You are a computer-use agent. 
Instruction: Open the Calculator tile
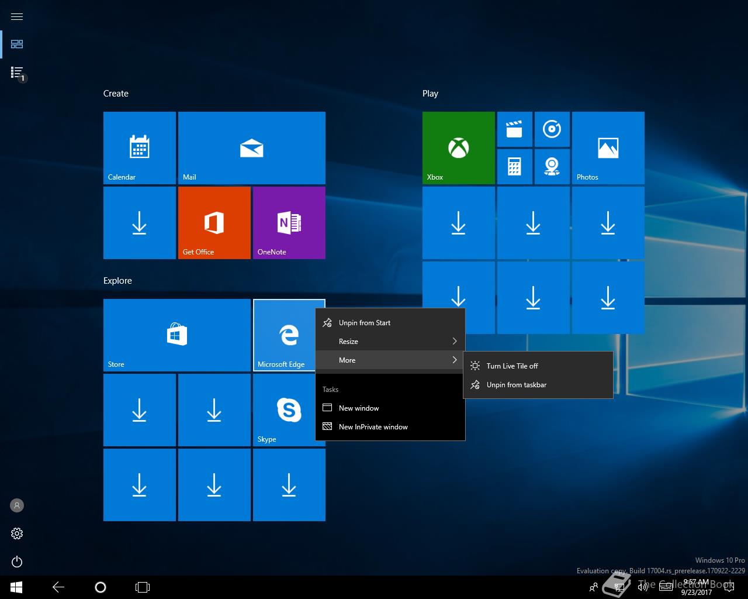pyautogui.click(x=515, y=167)
